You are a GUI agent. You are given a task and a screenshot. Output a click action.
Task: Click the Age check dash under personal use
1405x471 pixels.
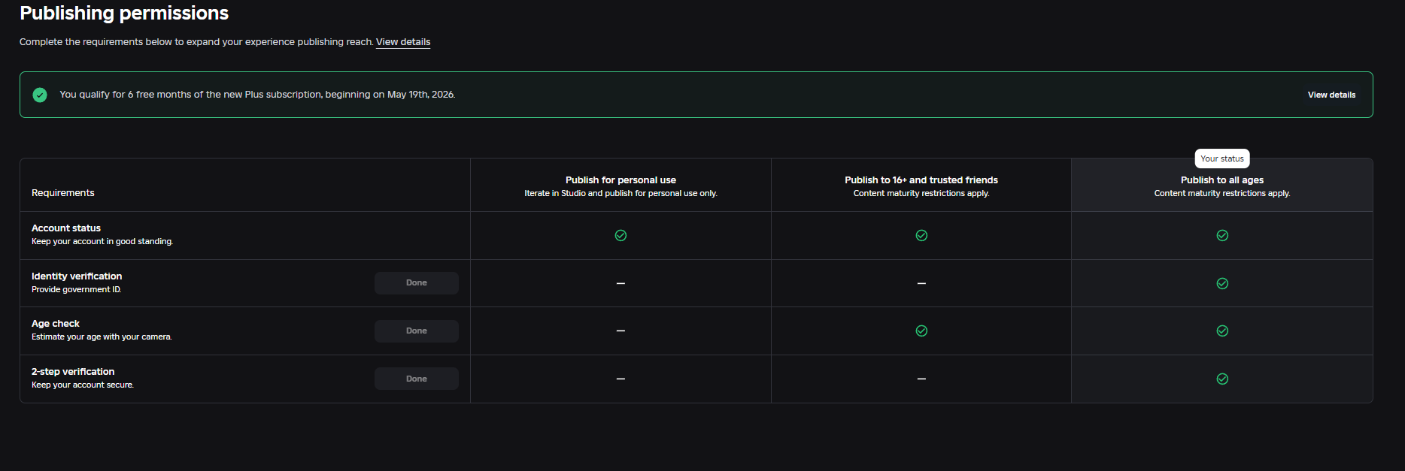(x=621, y=331)
